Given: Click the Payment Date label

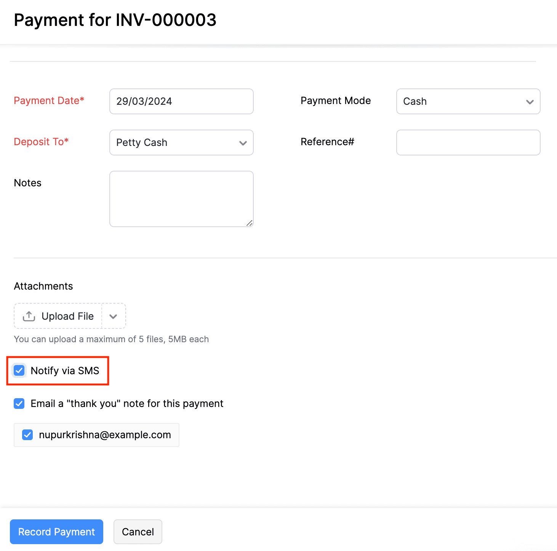Looking at the screenshot, I should point(49,101).
